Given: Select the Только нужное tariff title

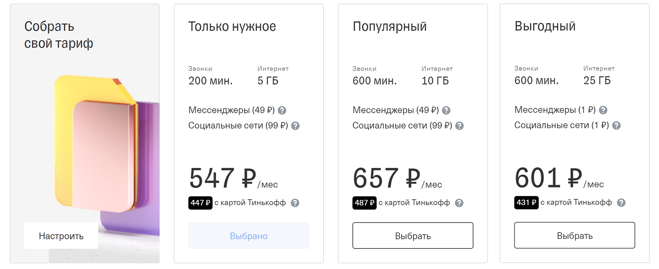Looking at the screenshot, I should click(x=232, y=26).
